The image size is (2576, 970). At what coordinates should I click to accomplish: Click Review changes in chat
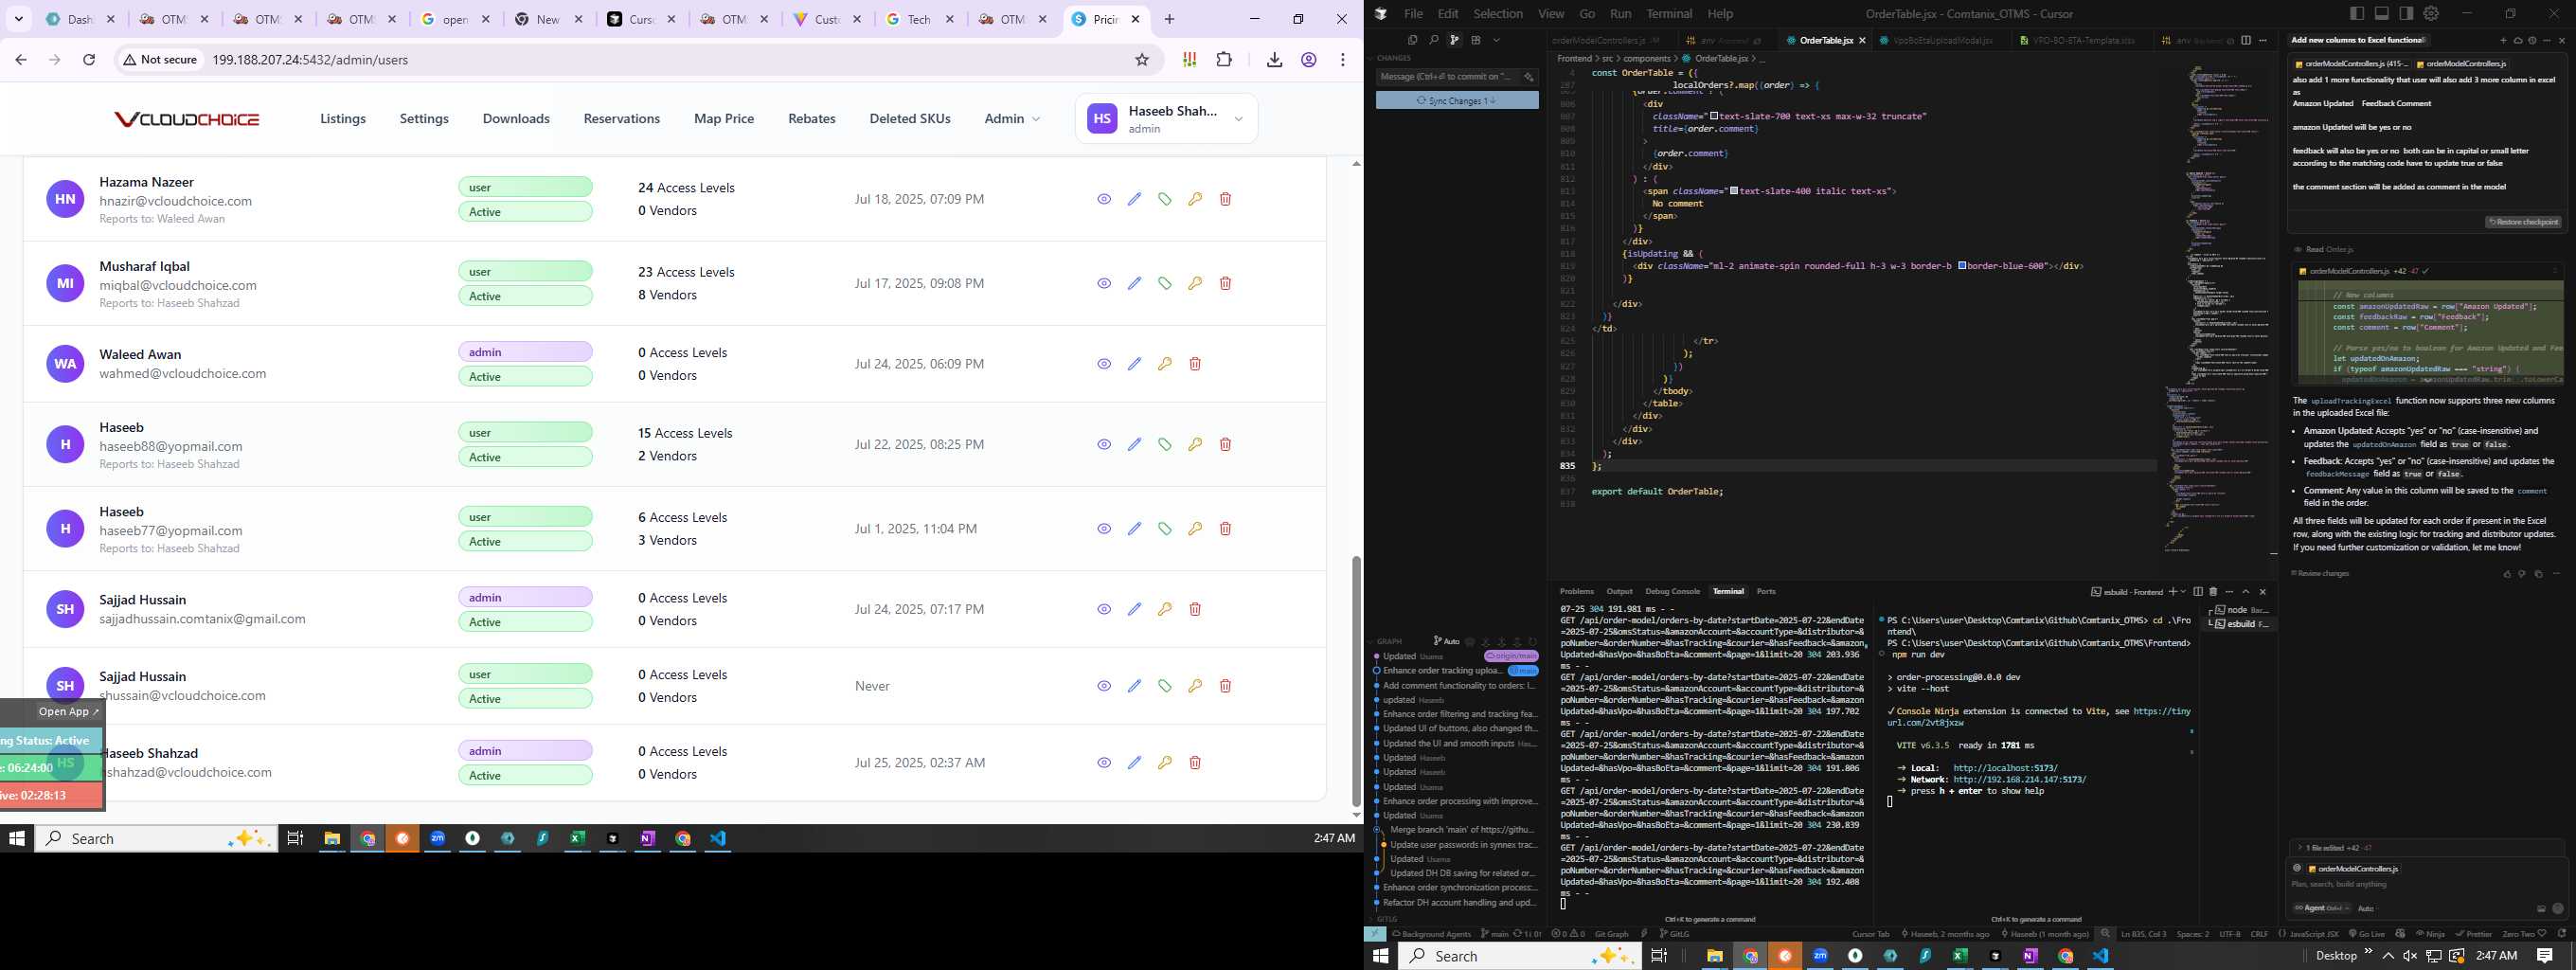pos(2320,574)
